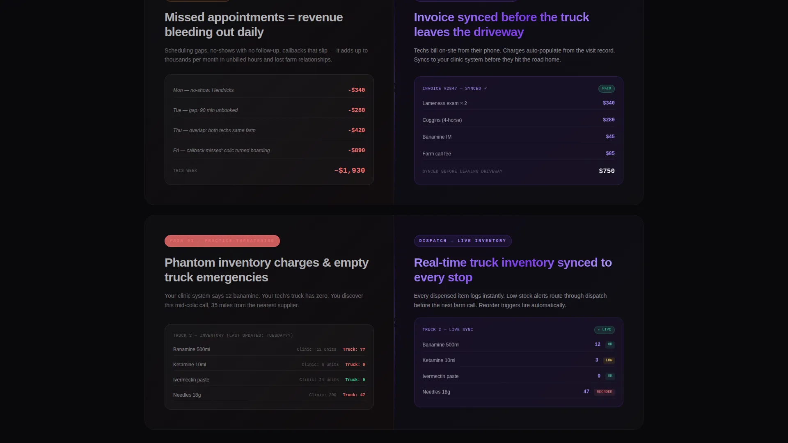The image size is (788, 443).
Task: Click the PAID badge on invoice #2847
Action: [606, 89]
